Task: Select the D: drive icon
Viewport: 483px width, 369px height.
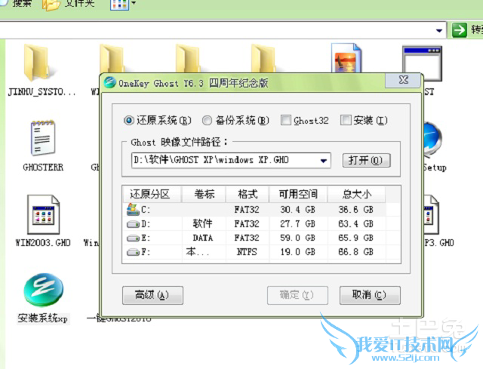Action: tap(133, 224)
